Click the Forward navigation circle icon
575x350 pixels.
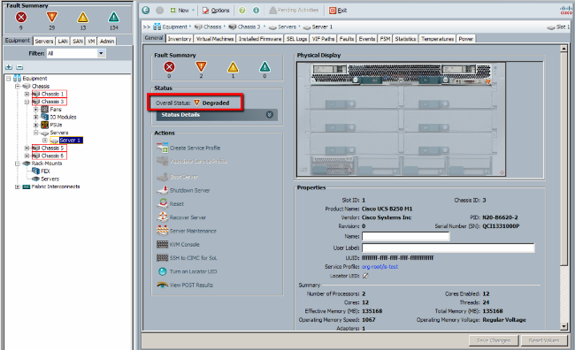click(159, 11)
